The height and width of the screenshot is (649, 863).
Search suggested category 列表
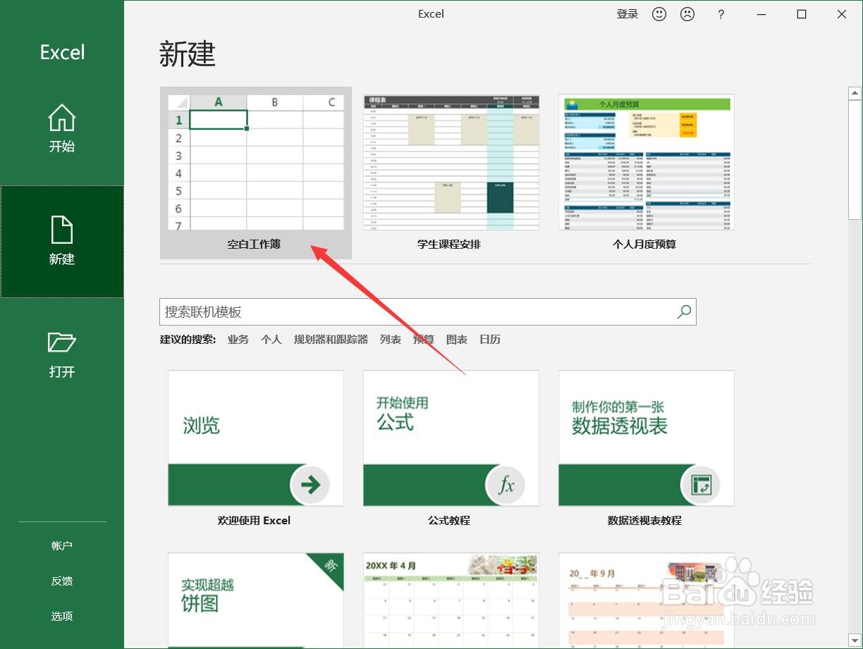(x=391, y=339)
